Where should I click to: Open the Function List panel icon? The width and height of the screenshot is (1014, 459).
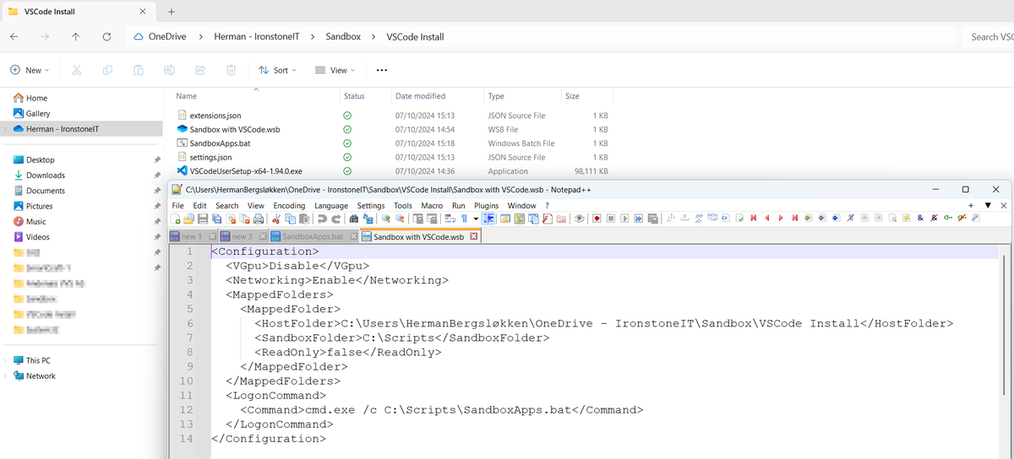(547, 219)
